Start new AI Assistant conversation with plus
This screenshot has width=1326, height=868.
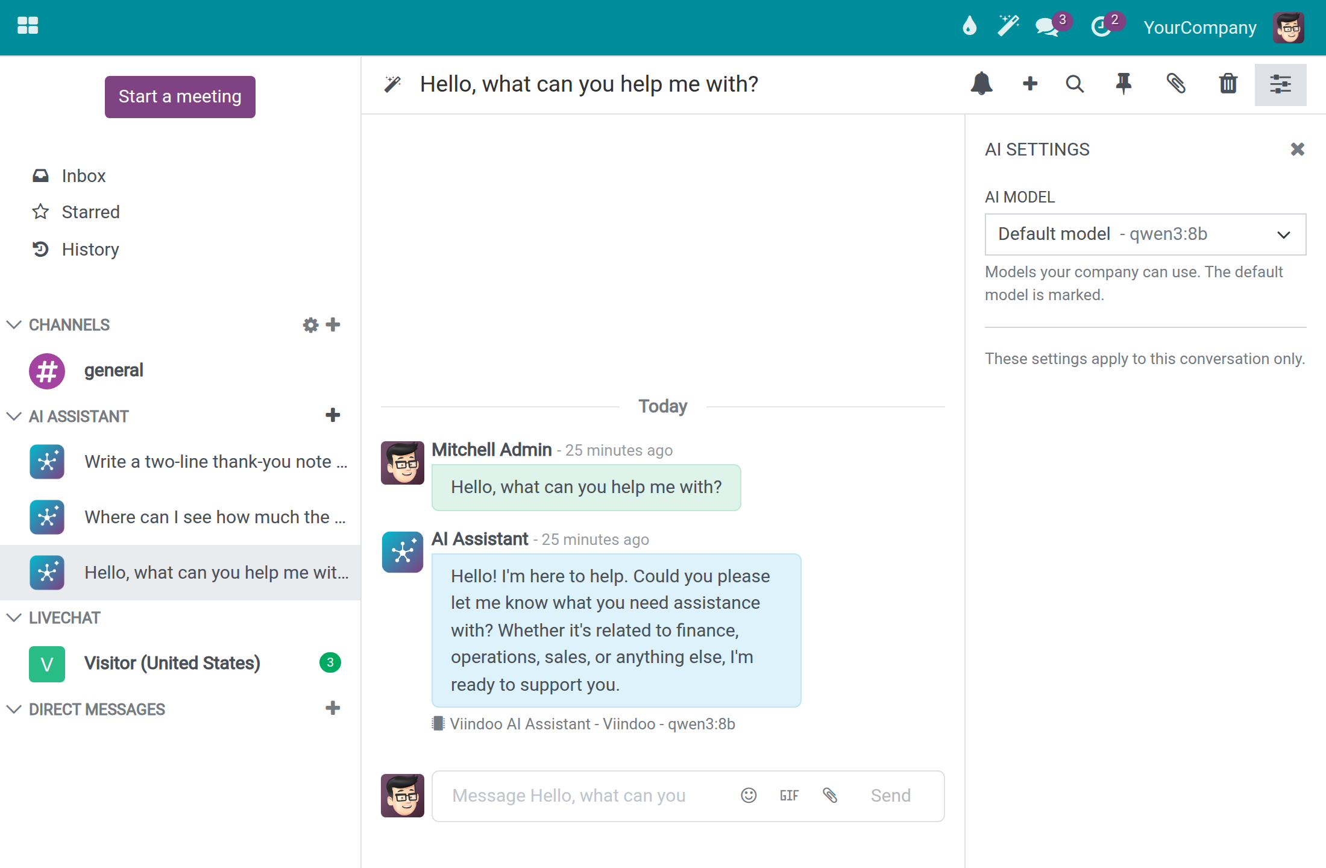tap(333, 415)
